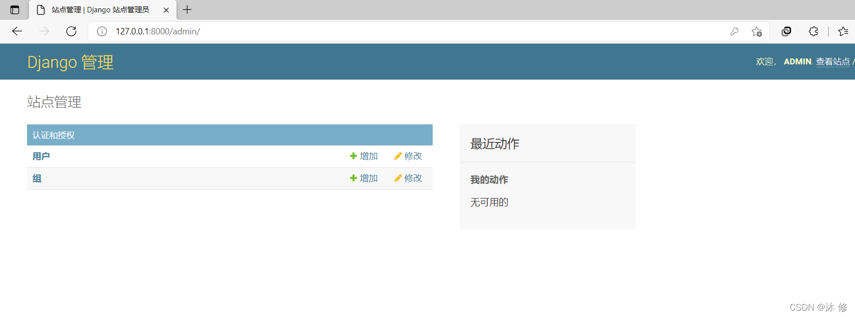The height and width of the screenshot is (317, 855).
Task: Go back with the browser back arrow
Action: click(17, 31)
